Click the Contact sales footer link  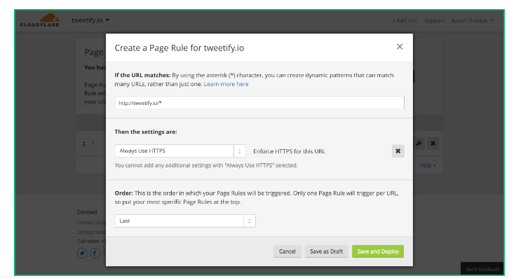pyautogui.click(x=92, y=232)
